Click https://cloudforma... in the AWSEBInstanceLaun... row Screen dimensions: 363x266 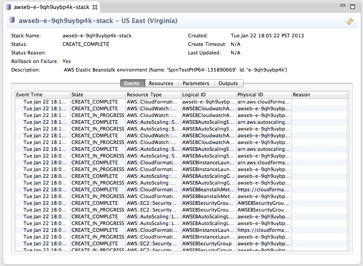263,230
